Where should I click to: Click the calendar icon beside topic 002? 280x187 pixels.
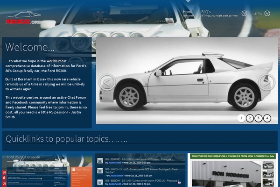[x=100, y=171]
